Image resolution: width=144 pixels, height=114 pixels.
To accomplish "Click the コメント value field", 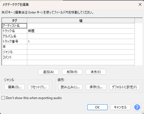I will point(81,57).
